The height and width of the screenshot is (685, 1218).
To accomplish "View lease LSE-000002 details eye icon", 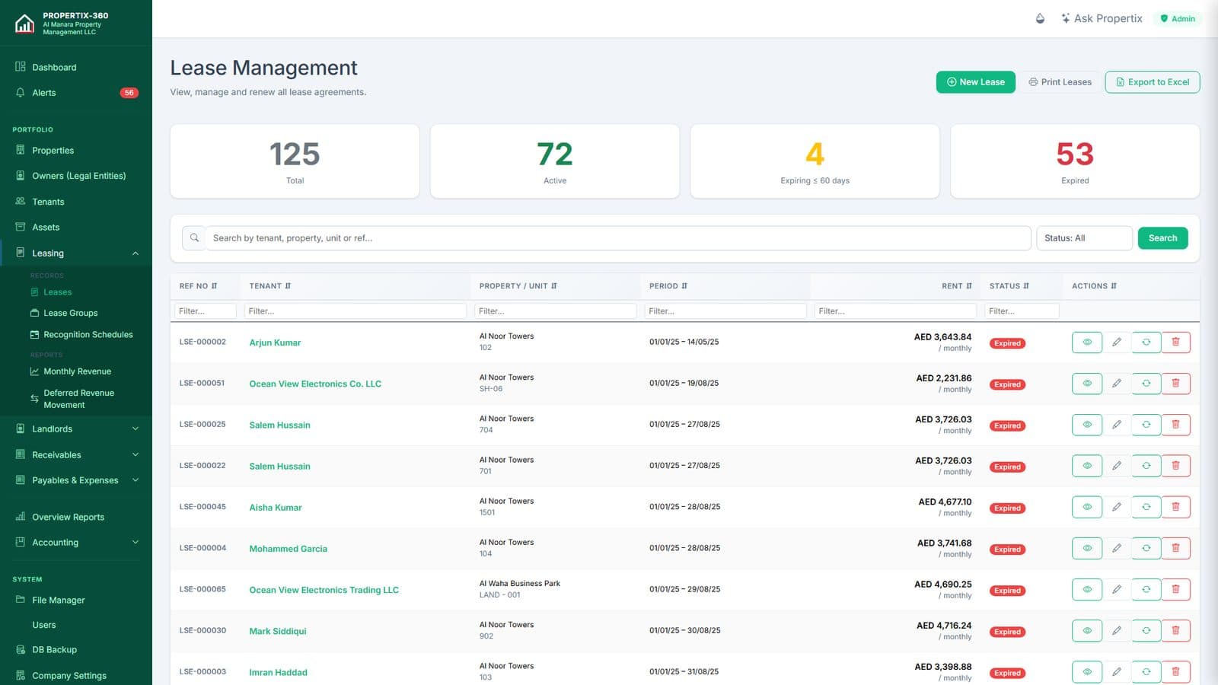I will pos(1087,342).
